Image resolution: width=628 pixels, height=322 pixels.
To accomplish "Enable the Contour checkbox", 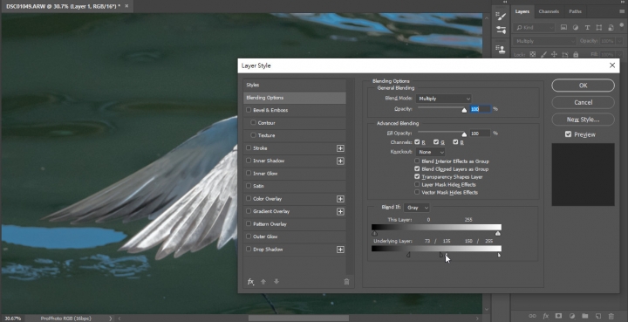I will tap(253, 122).
